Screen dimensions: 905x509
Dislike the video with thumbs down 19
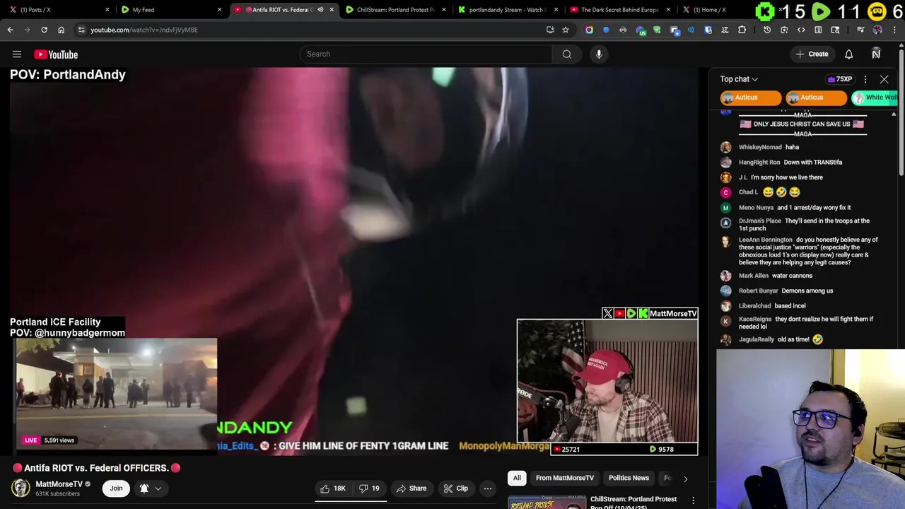(x=369, y=488)
